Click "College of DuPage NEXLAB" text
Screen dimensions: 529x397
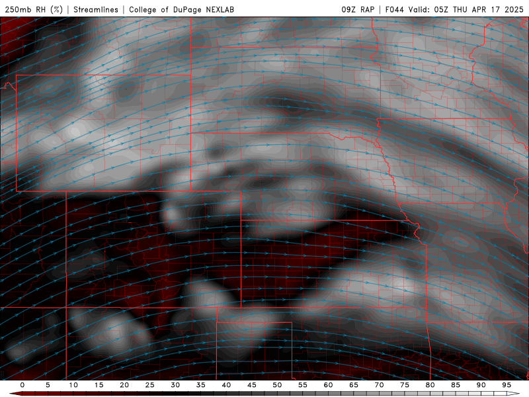181,9
